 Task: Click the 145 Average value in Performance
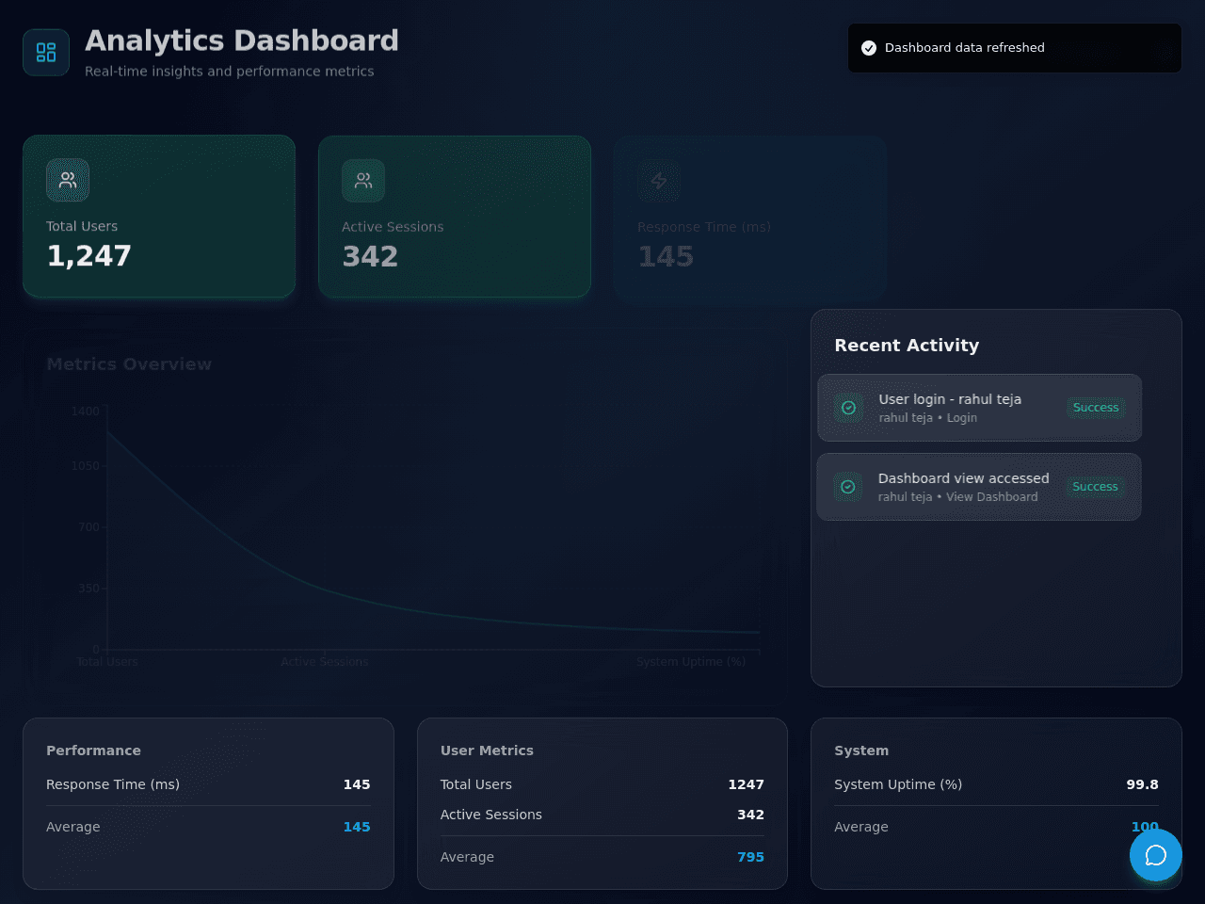(357, 827)
